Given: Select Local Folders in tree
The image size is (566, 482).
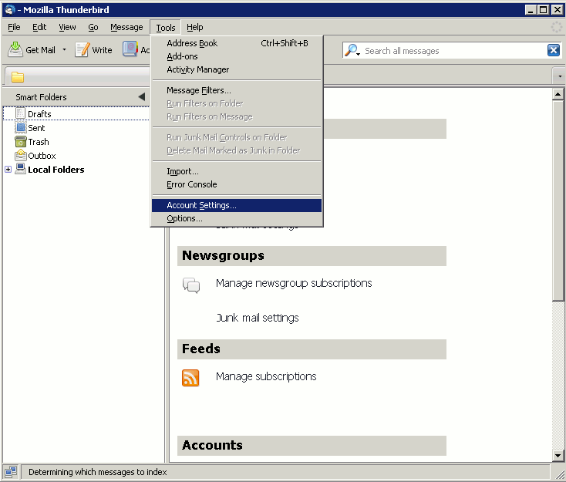Looking at the screenshot, I should pos(56,170).
